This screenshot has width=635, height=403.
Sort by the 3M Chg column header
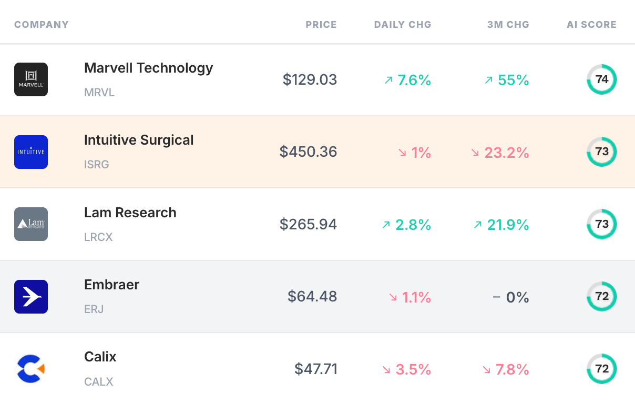[508, 25]
